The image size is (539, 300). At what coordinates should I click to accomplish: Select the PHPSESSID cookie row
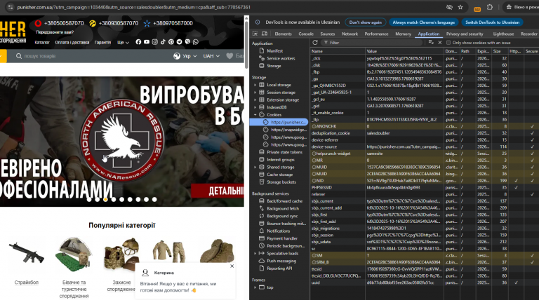320,188
